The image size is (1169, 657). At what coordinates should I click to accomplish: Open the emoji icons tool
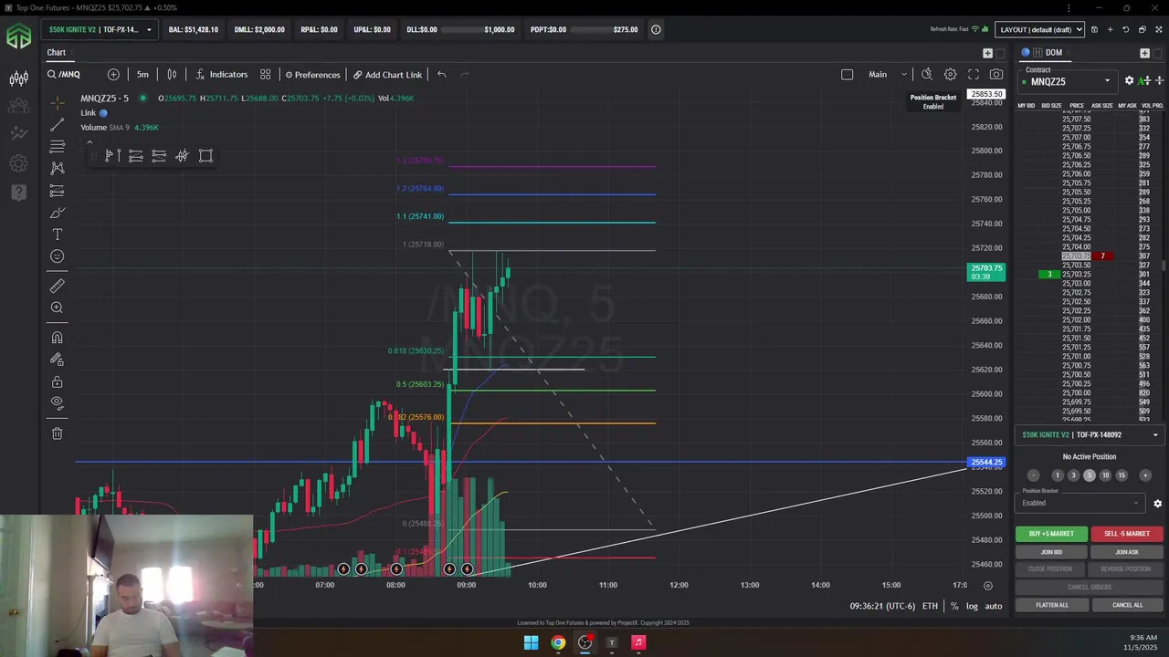point(57,256)
